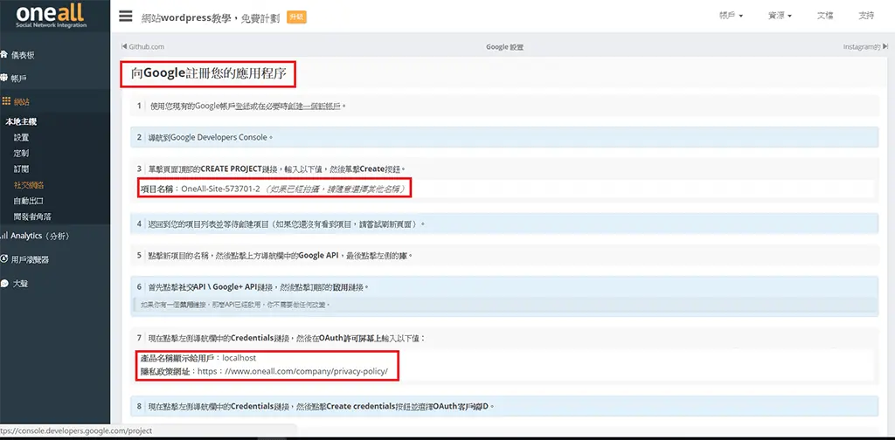The height and width of the screenshot is (440, 895).
Task: Open 文檔 in top navigation
Action: pos(825,16)
